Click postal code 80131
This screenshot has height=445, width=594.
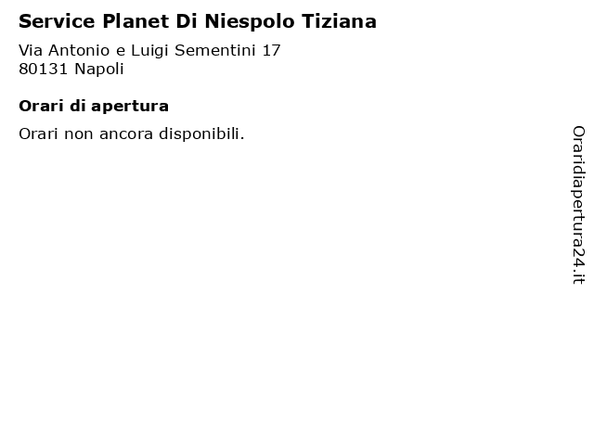coord(44,69)
